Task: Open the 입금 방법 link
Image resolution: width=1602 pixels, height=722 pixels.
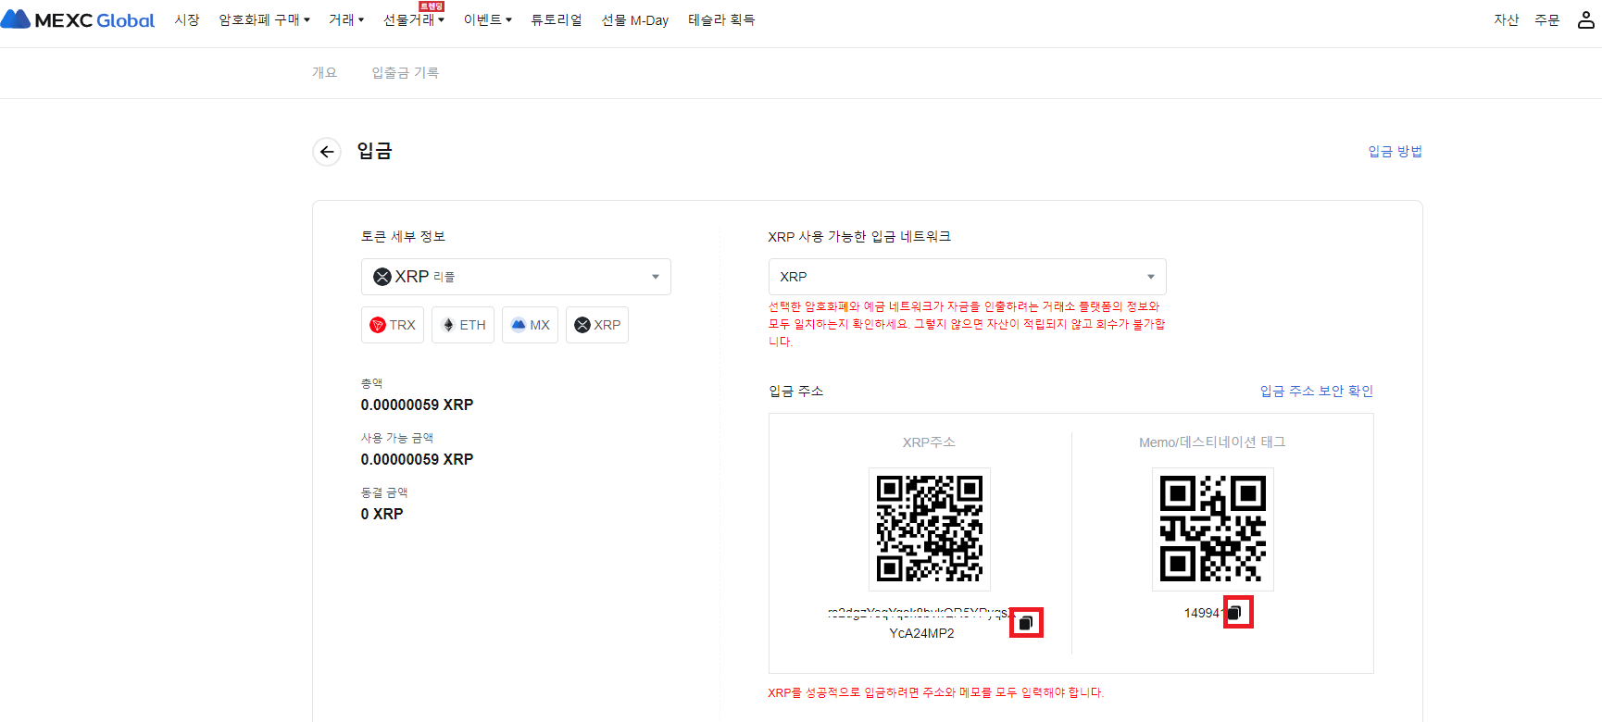Action: pyautogui.click(x=1395, y=151)
